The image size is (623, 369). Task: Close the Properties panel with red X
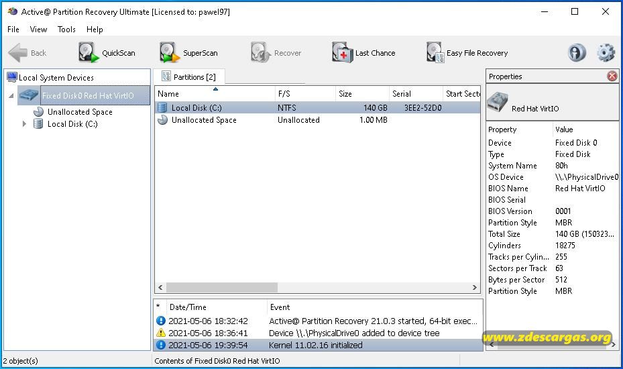(612, 76)
